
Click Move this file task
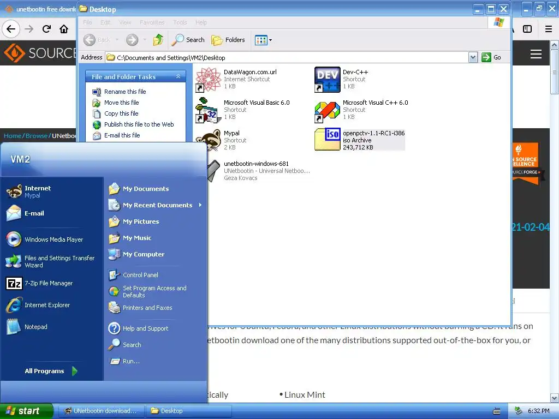tap(116, 103)
